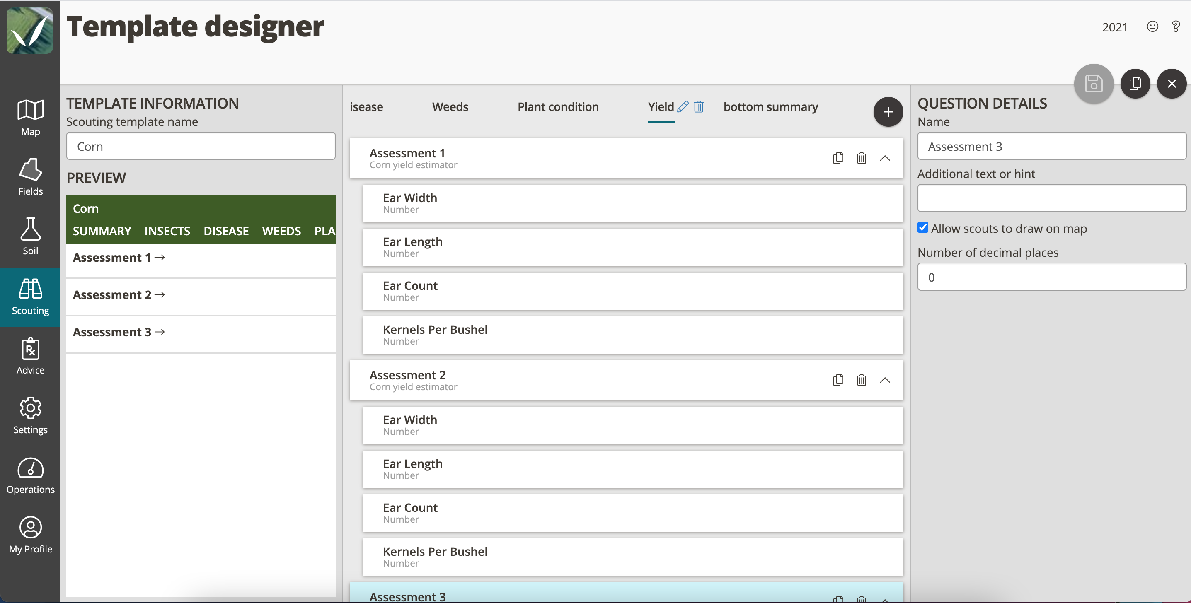Select Kernels Per Bushel under Assessment 1
Viewport: 1191px width, 603px height.
tap(632, 335)
